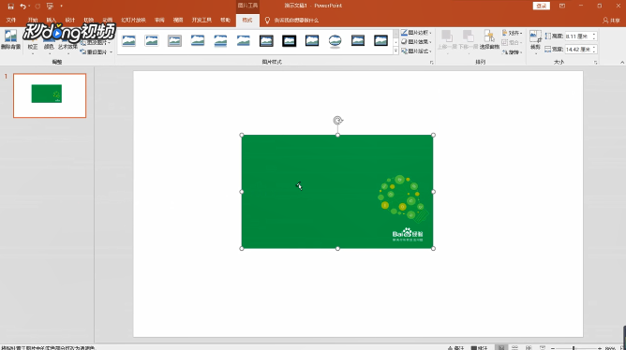Open the picture styles group dialog launcher
This screenshot has height=350, width=626.
(432, 63)
